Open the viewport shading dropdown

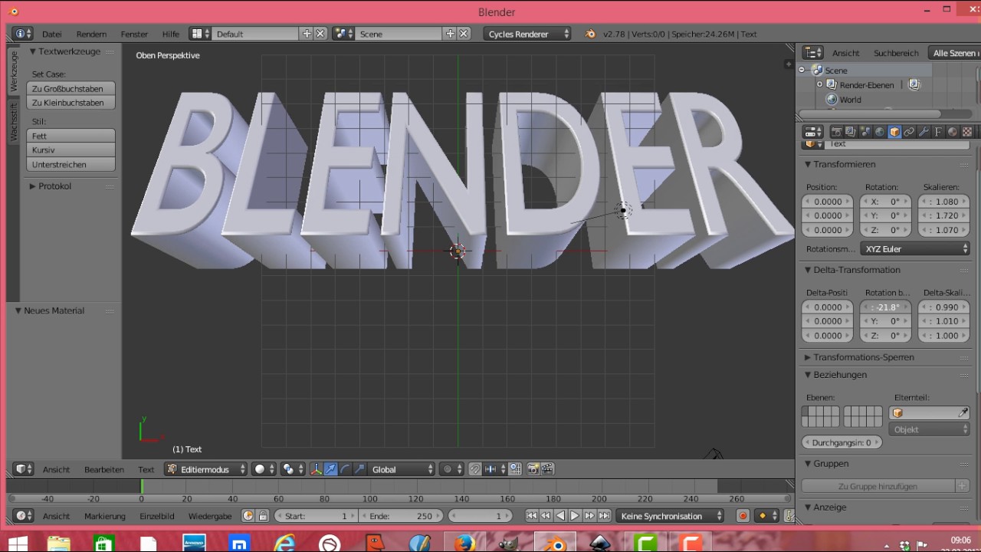pos(263,469)
